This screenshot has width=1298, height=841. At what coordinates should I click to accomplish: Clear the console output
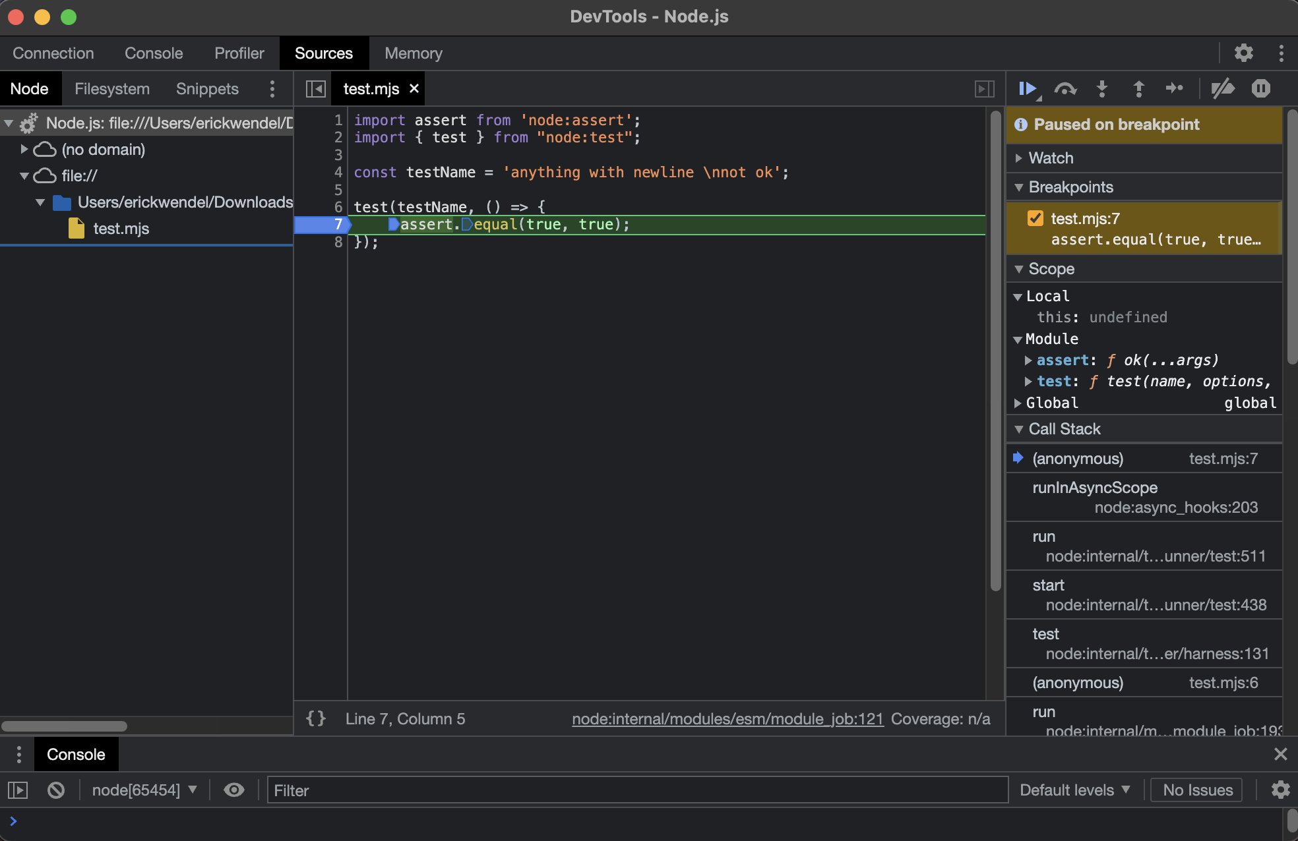coord(56,790)
